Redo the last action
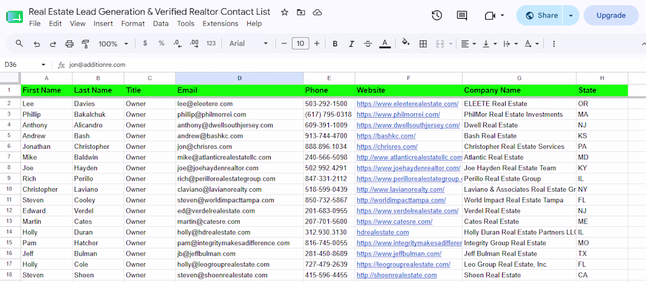The height and width of the screenshot is (282, 646). (x=53, y=43)
